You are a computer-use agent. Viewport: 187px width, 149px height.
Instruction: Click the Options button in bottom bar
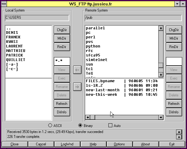tap(119, 144)
